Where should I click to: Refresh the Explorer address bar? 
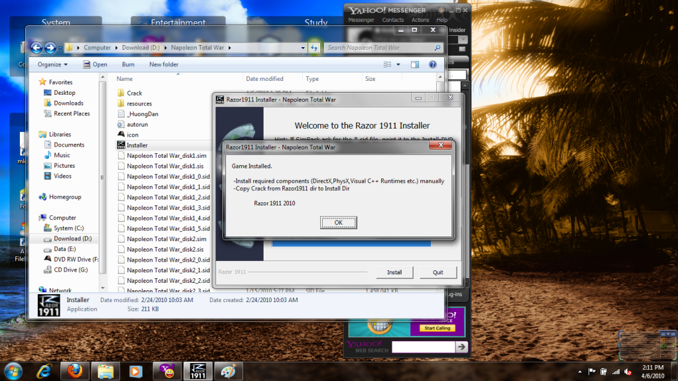point(314,48)
